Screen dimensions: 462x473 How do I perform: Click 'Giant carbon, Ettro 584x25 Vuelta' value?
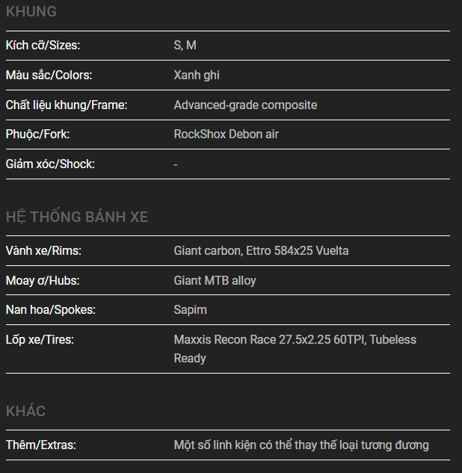click(x=261, y=251)
